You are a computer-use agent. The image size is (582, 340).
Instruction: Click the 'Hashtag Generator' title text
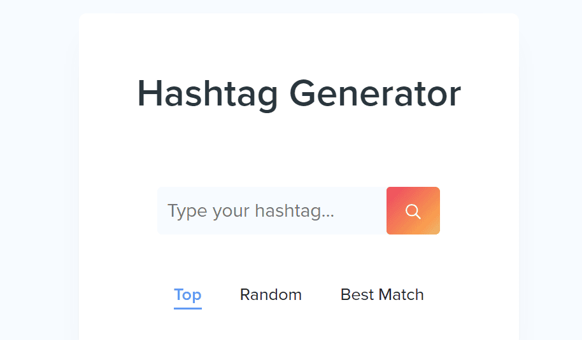299,94
